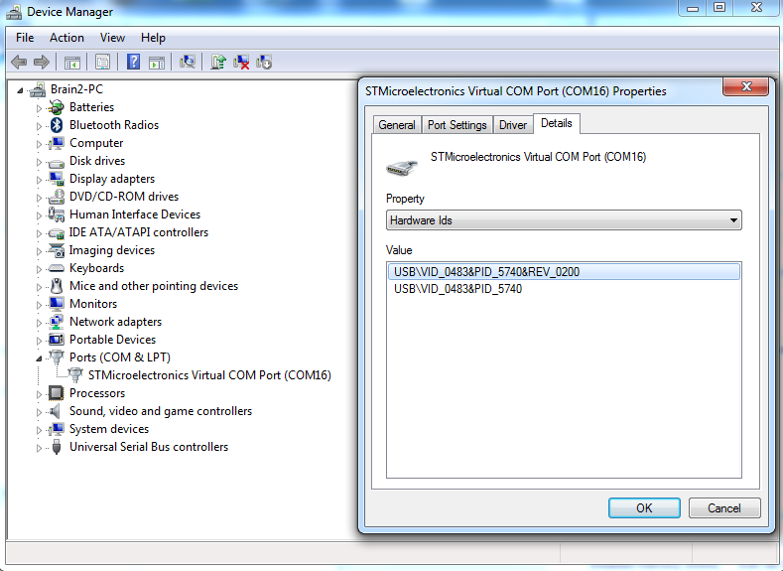Viewport: 783px width, 571px height.
Task: Click Update Driver Software toolbar icon
Action: [217, 62]
